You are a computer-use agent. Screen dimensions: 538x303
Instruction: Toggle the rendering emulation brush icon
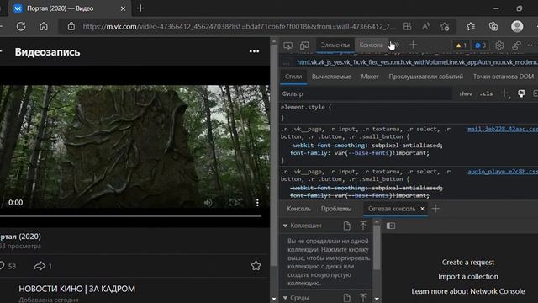521,93
